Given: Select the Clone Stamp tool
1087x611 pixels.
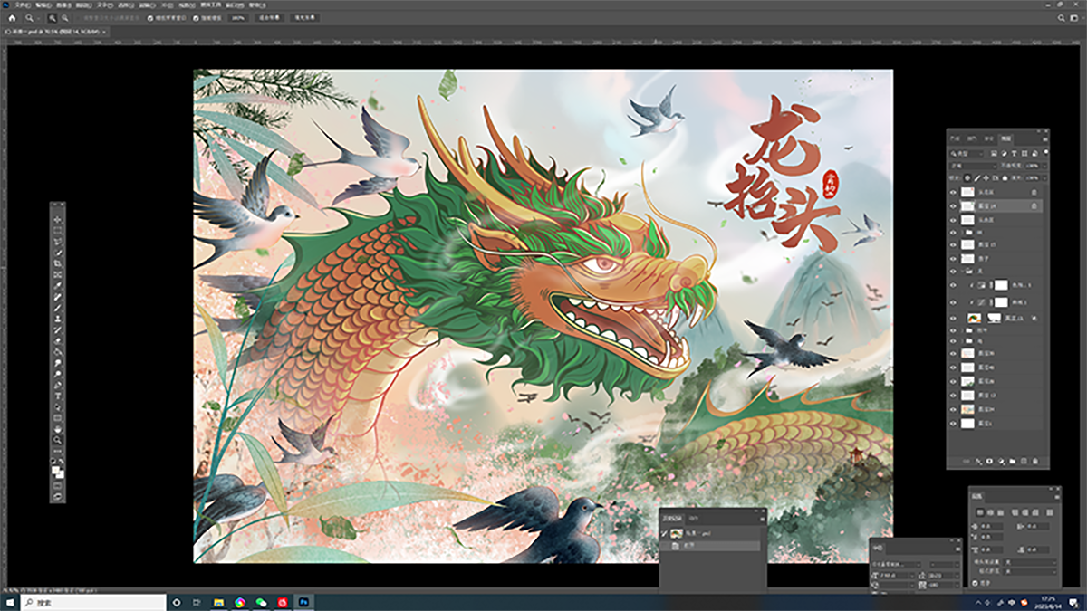Looking at the screenshot, I should pos(57,318).
